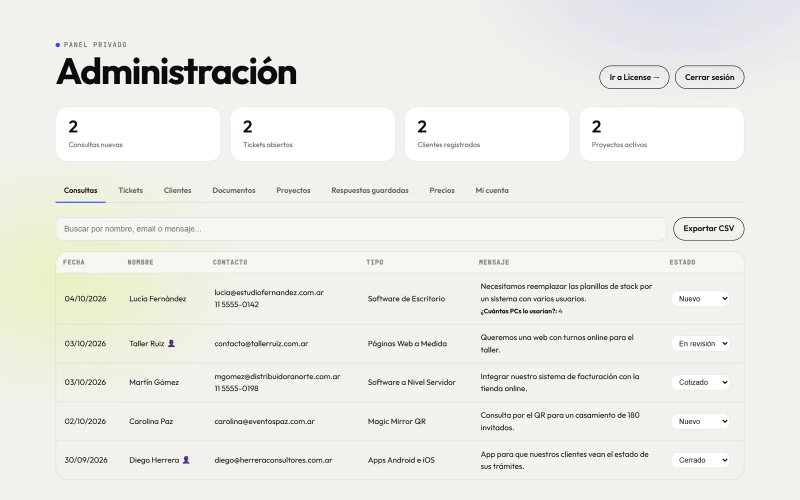The width and height of the screenshot is (800, 500).
Task: Click the user icon beside Diego Herrera
Action: (186, 460)
